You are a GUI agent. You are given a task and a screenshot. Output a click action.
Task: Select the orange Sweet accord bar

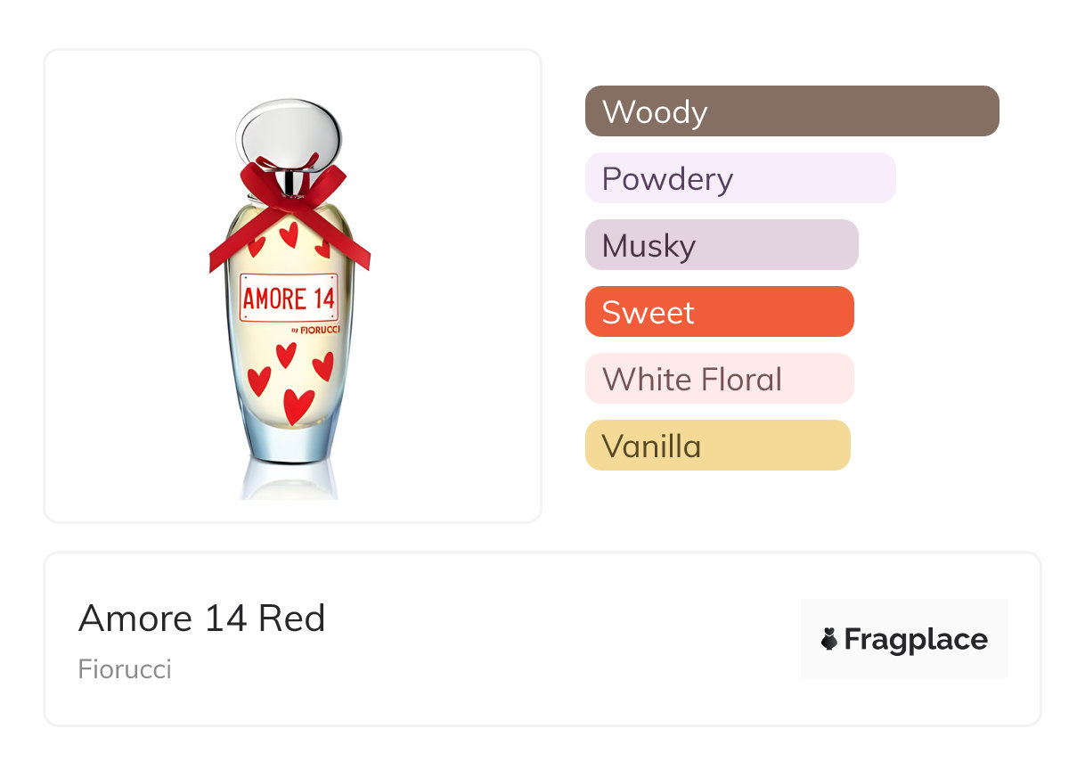tap(719, 312)
